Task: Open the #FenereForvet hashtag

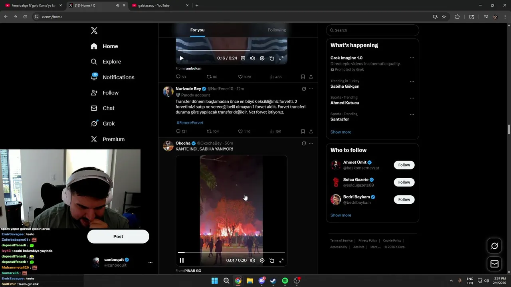Action: tap(190, 123)
